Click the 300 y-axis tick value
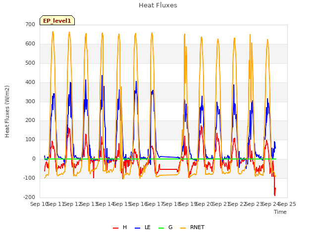Viewport: 317px width, 237px height. click(x=30, y=101)
